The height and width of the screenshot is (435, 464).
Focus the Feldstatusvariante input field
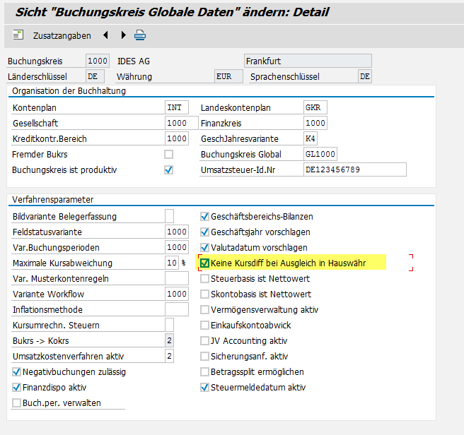176,232
